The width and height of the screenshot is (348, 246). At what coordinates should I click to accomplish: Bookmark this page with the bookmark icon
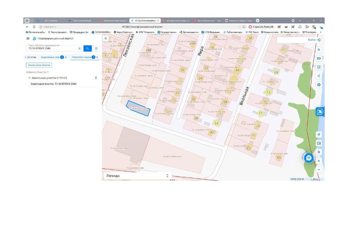[244, 27]
